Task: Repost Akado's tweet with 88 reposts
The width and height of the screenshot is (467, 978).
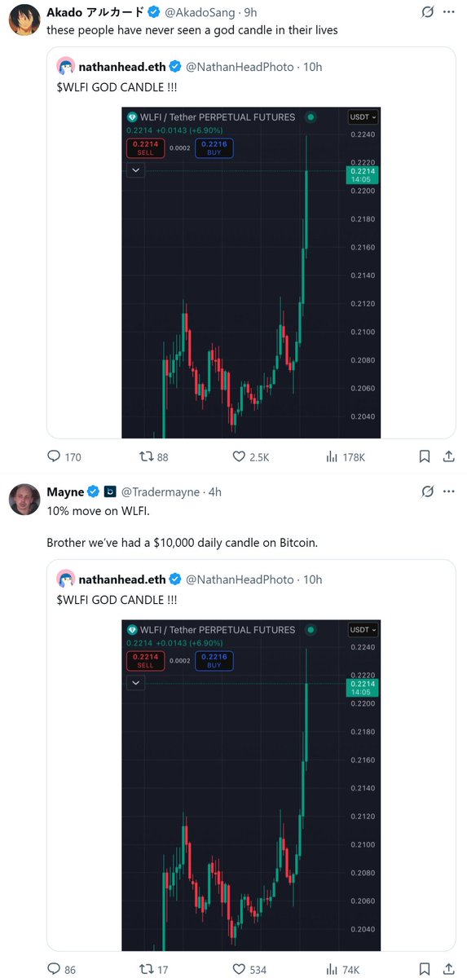Action: click(x=154, y=457)
